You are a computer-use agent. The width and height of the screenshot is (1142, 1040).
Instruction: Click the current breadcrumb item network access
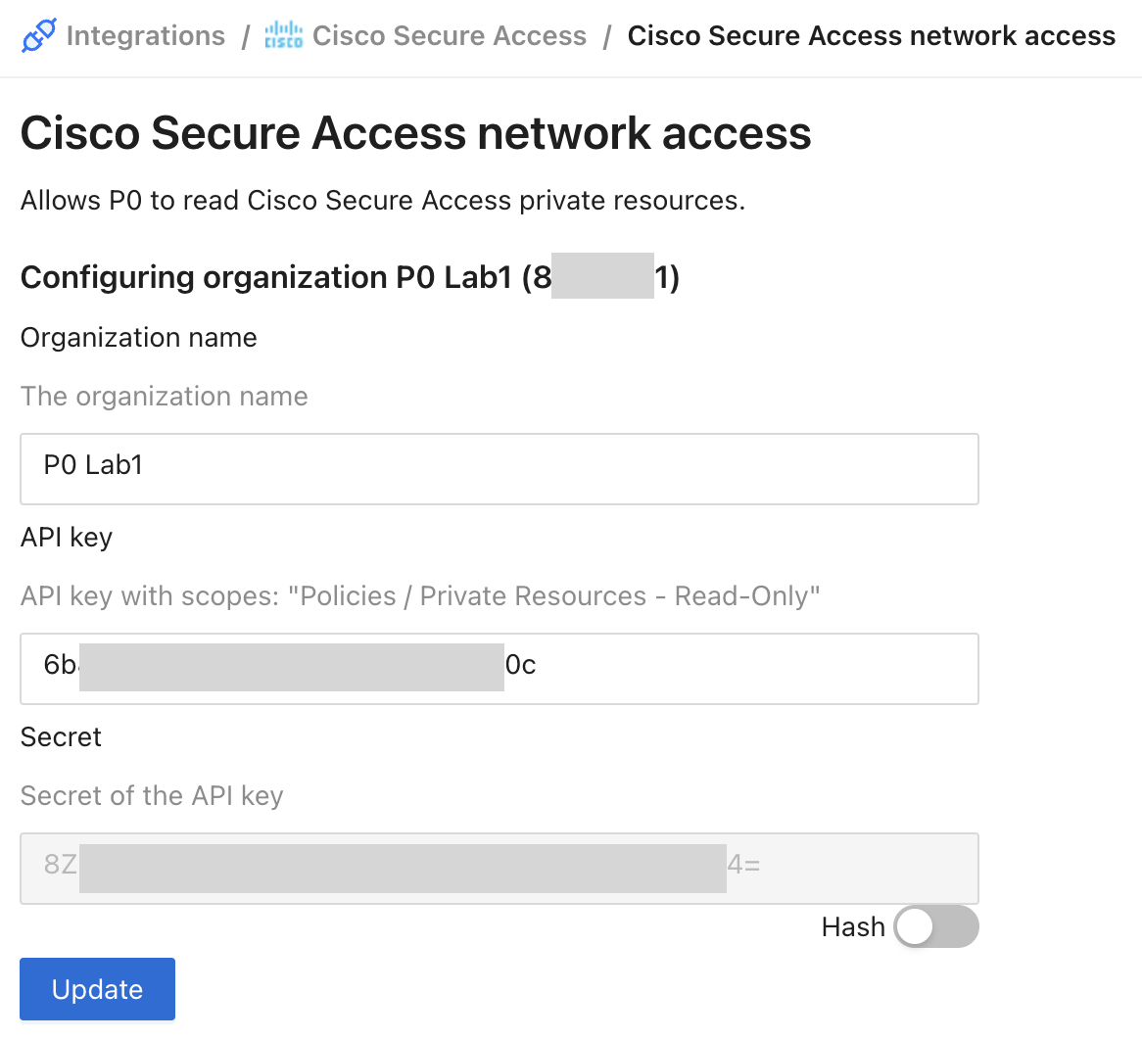point(872,35)
